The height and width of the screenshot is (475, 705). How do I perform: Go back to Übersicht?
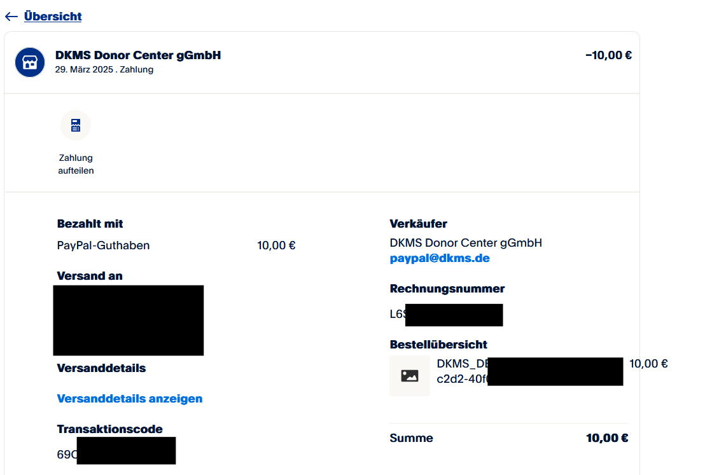pos(53,17)
